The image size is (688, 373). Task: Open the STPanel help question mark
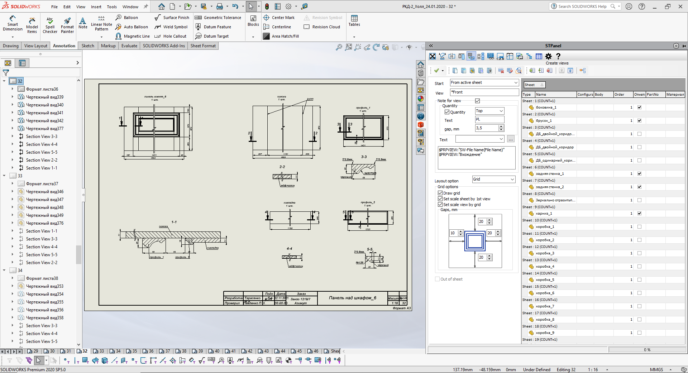point(558,56)
